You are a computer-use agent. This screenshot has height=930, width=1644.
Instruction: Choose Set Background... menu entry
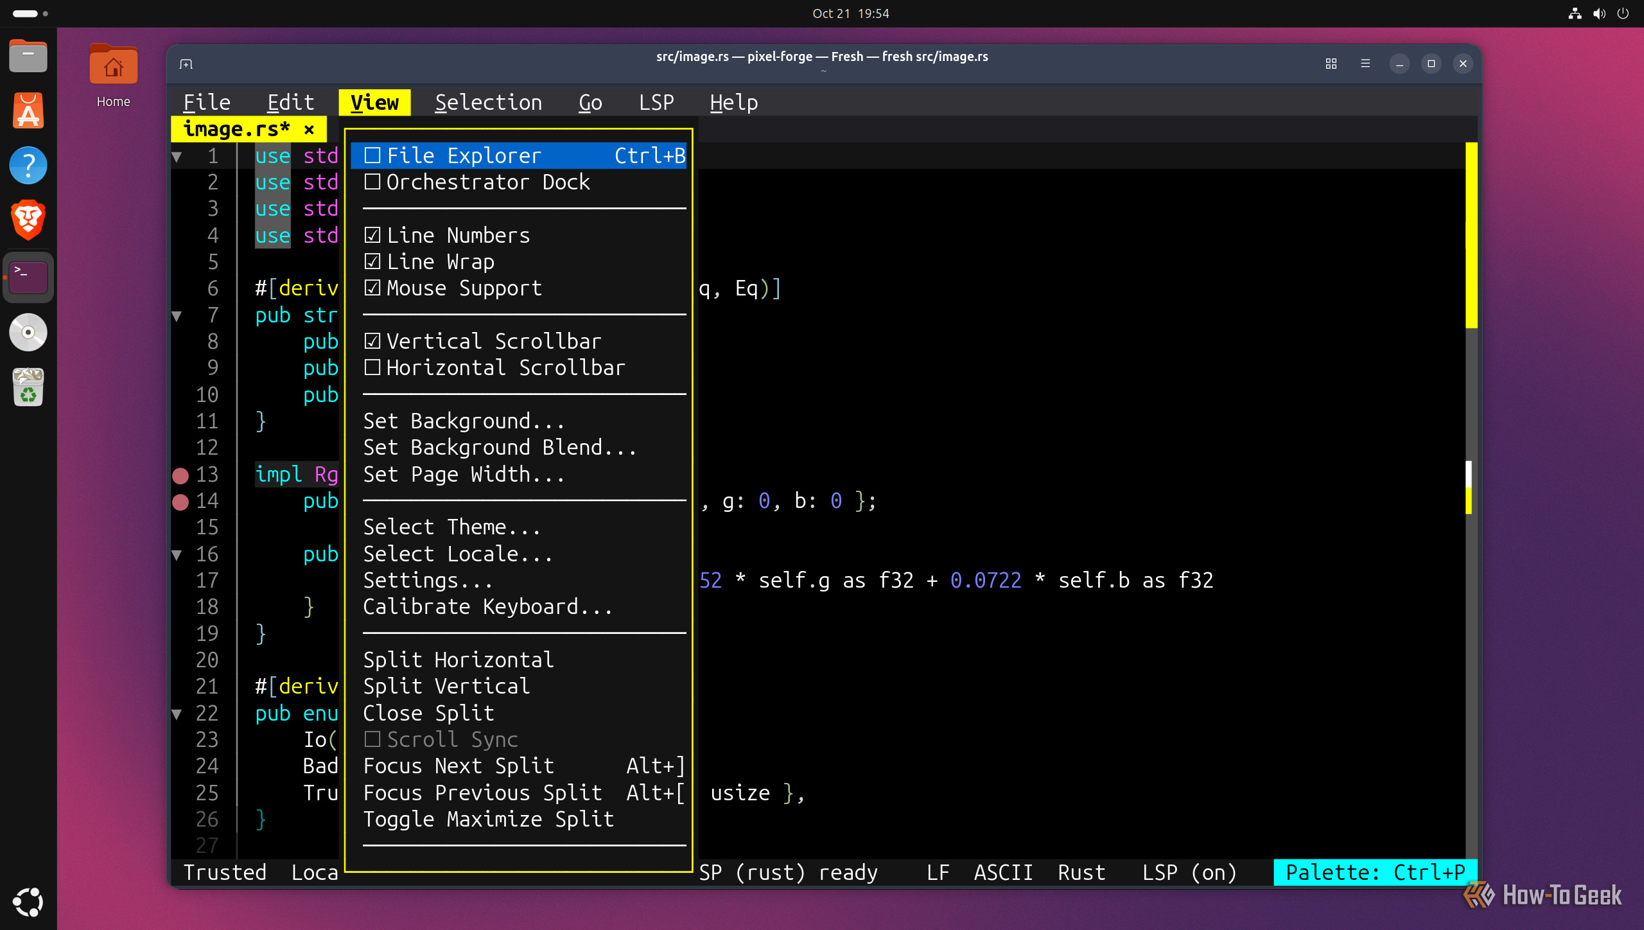coord(464,421)
